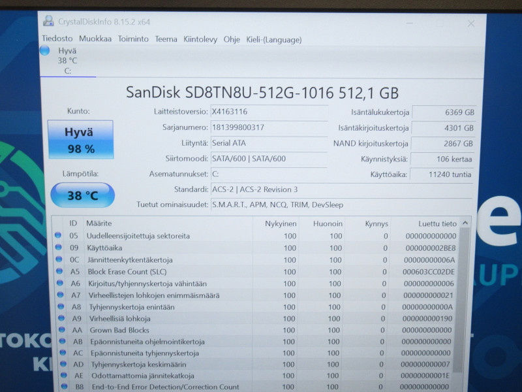Click status orb for attribute AE
The height and width of the screenshot is (392, 522).
point(64,375)
